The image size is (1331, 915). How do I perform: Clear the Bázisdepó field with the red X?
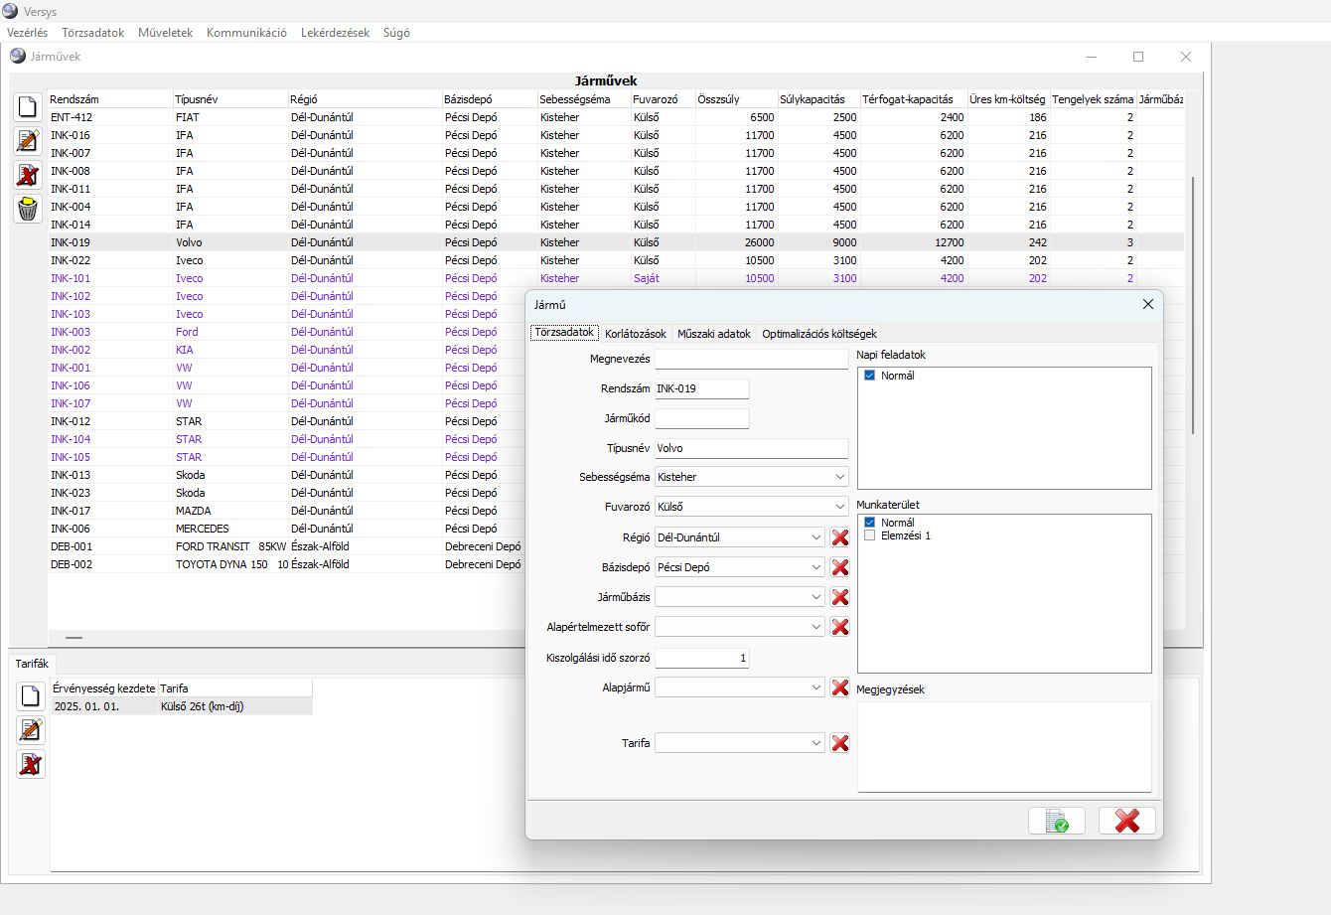click(x=840, y=567)
